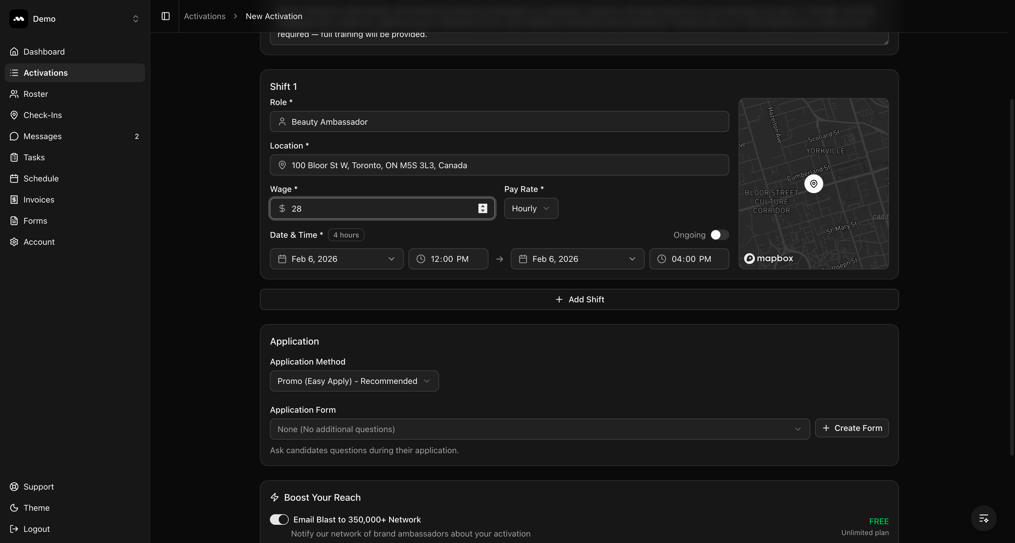The image size is (1015, 543).
Task: Click the Location address field
Action: 499,165
